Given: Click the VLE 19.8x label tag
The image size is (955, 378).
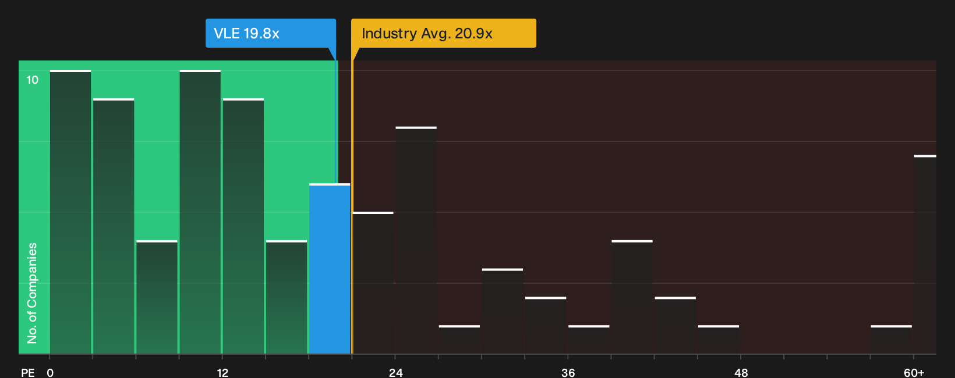Looking at the screenshot, I should pyautogui.click(x=271, y=33).
